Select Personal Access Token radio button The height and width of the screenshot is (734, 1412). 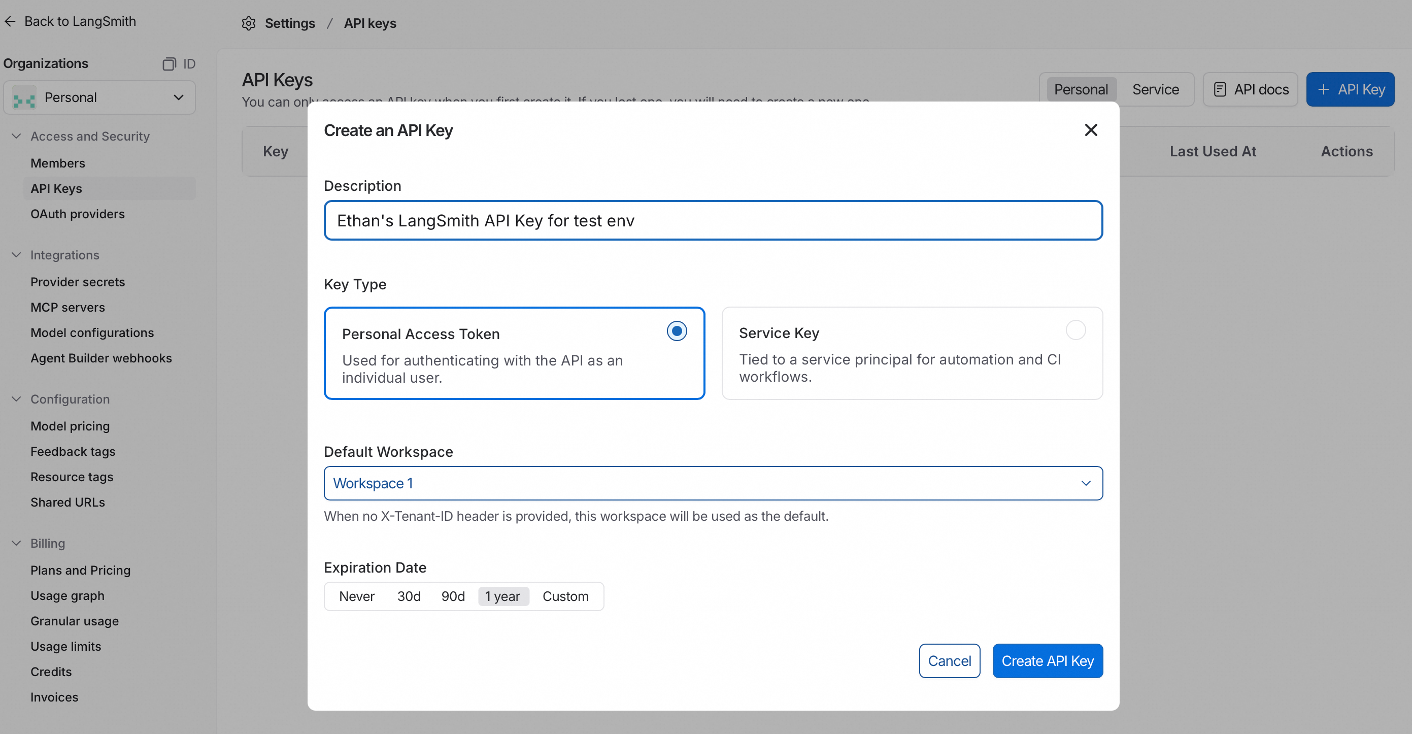click(x=677, y=331)
